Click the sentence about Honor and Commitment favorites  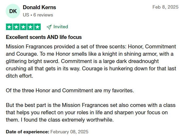point(70,90)
